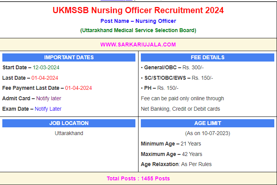The height and width of the screenshot is (185, 277).
Task: Click the IMPORTANT DATES header
Action: pyautogui.click(x=69, y=57)
